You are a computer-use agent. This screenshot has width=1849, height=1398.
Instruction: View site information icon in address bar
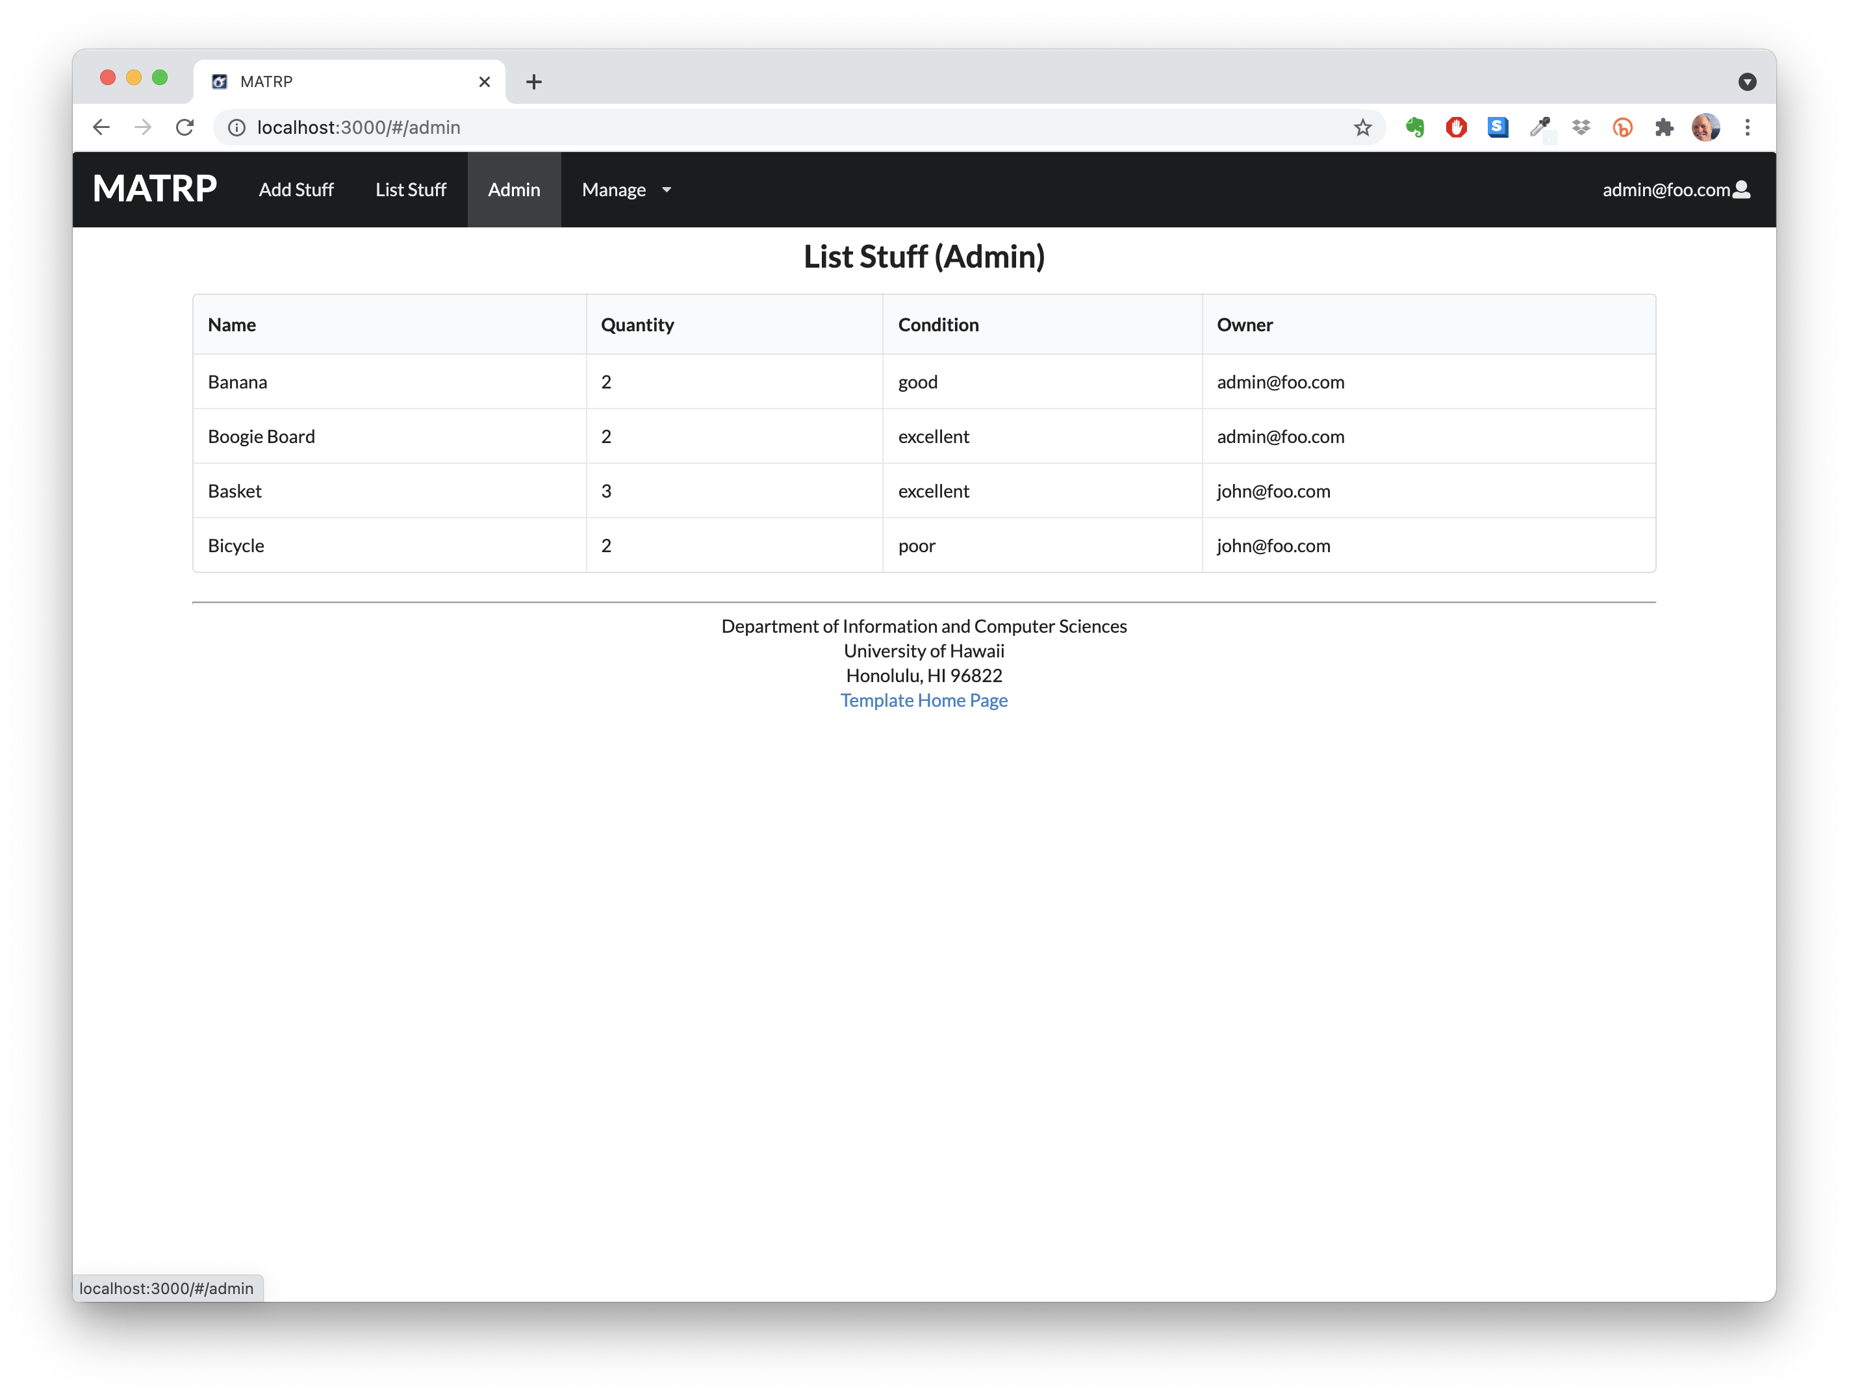(236, 127)
